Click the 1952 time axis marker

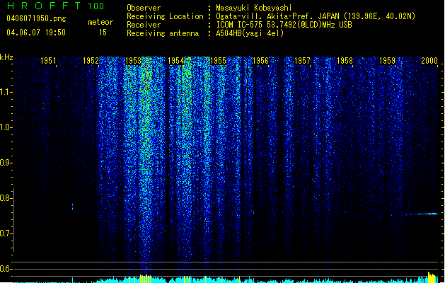point(91,60)
